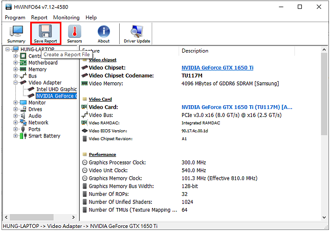Screen dimensions: 331x232
Task: Launch Driver Update from toolbar
Action: pyautogui.click(x=137, y=34)
